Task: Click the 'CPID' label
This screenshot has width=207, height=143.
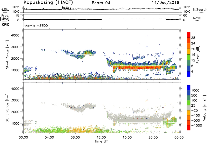Action: click(6, 25)
